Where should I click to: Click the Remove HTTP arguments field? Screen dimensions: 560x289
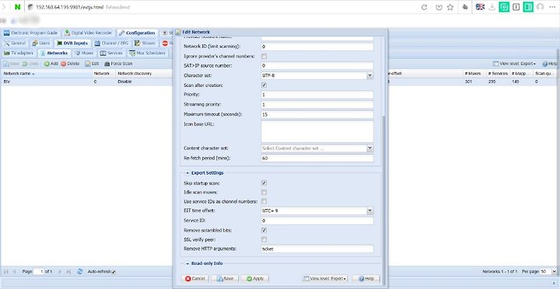(x=317, y=249)
